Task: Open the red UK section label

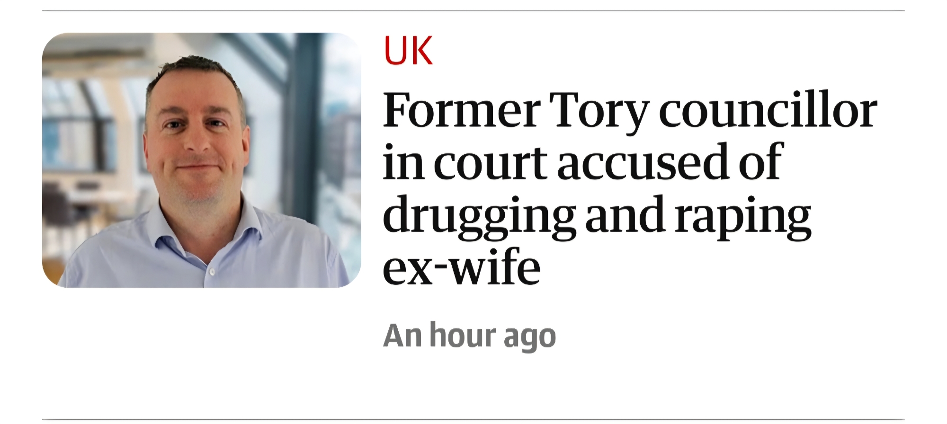Action: pyautogui.click(x=408, y=51)
